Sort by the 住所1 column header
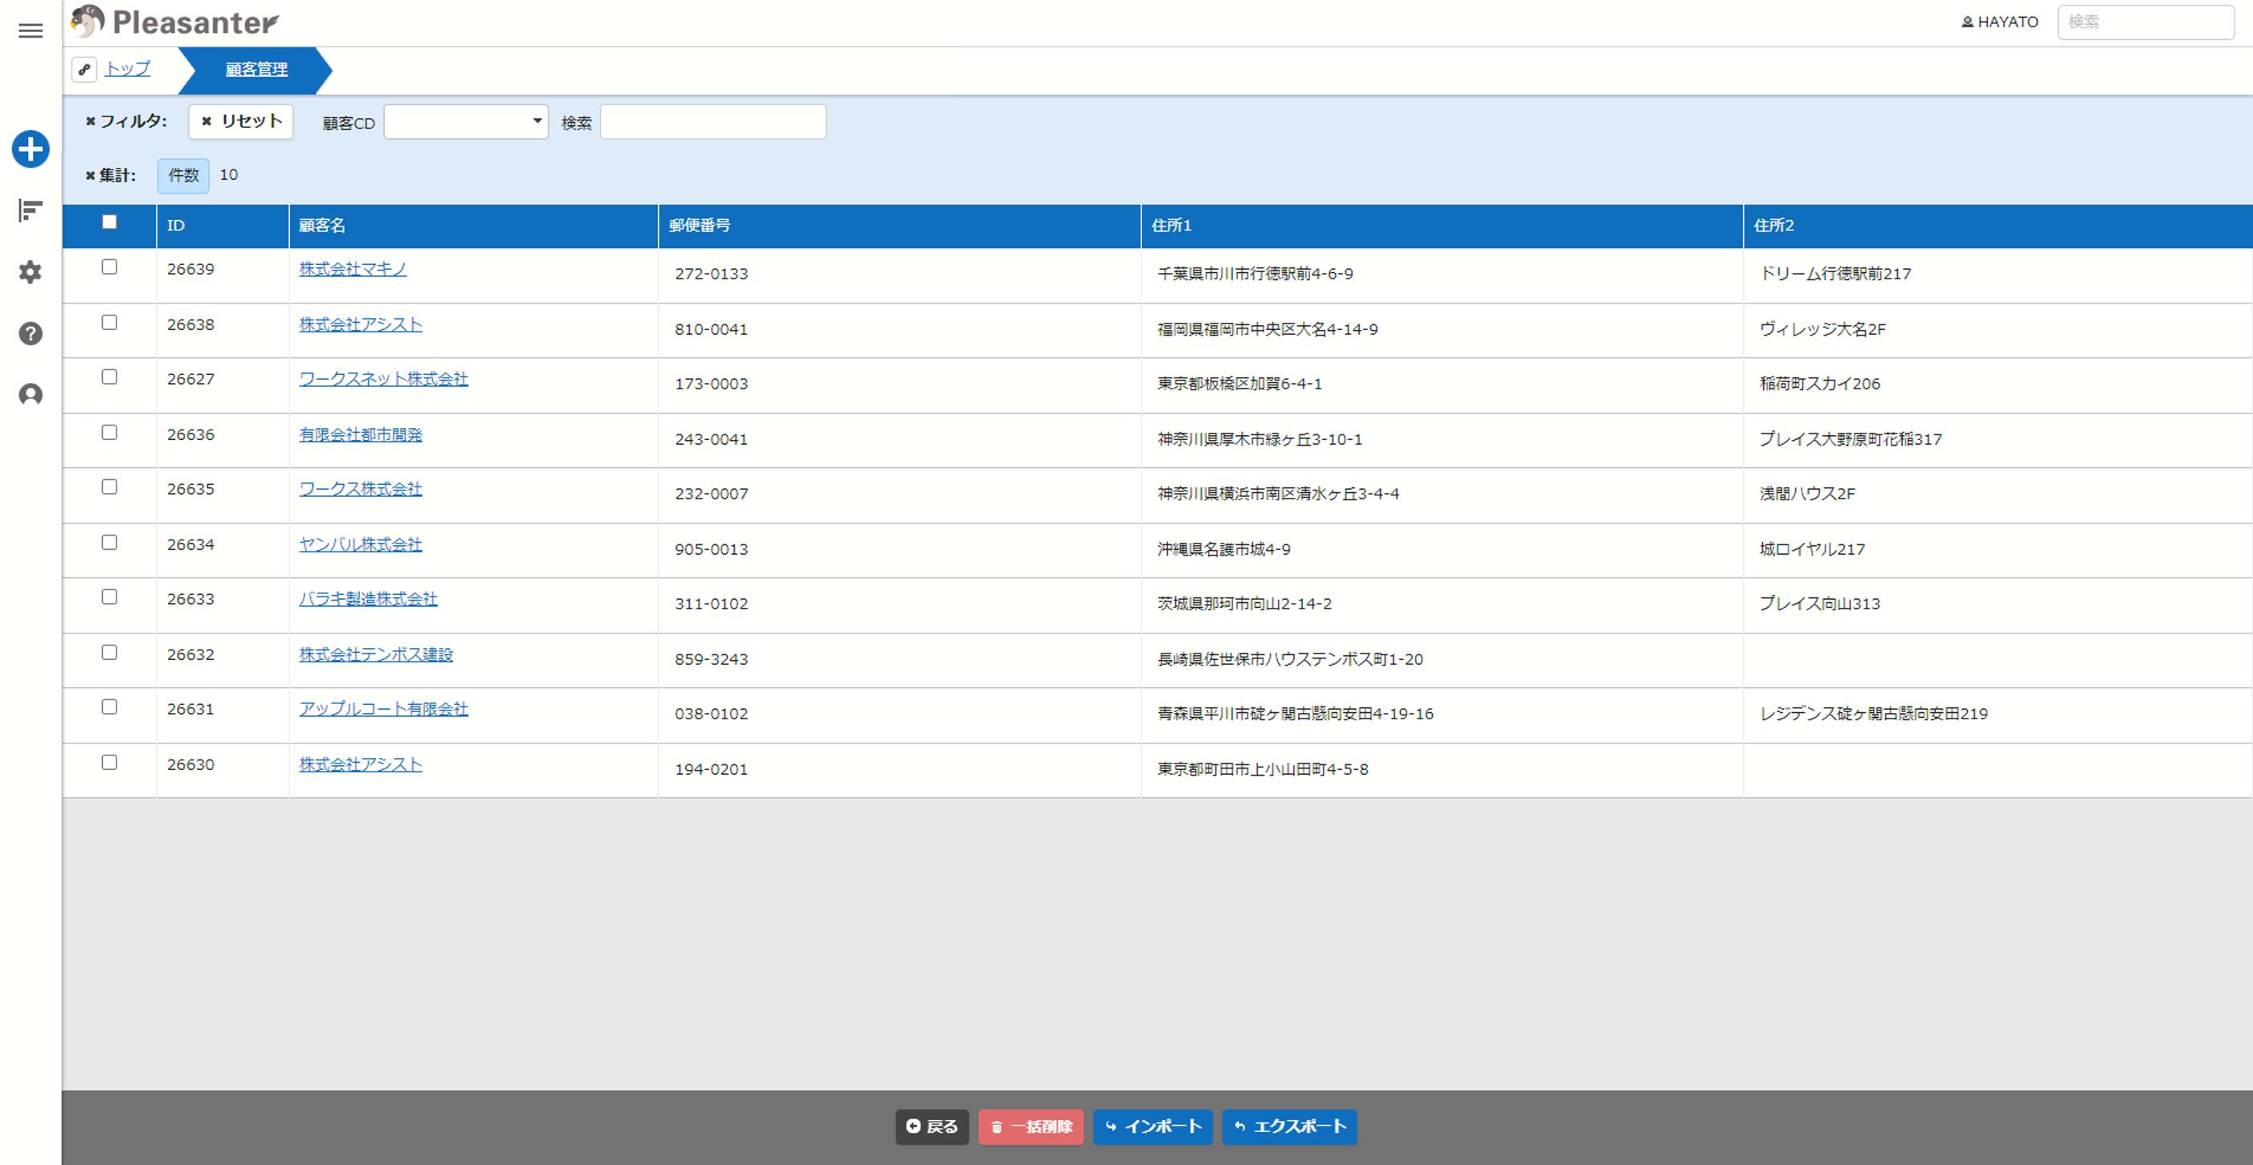Viewport: 2253px width, 1165px height. point(1442,226)
